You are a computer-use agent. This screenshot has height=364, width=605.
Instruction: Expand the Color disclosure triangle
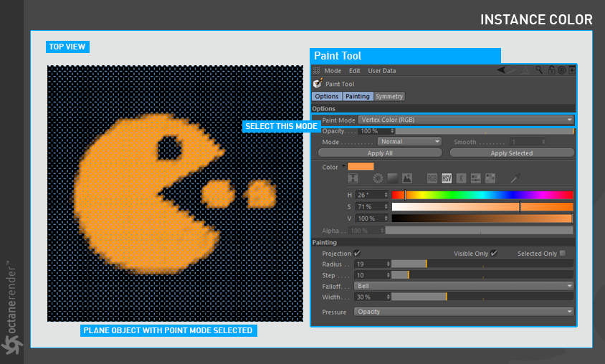(x=343, y=166)
